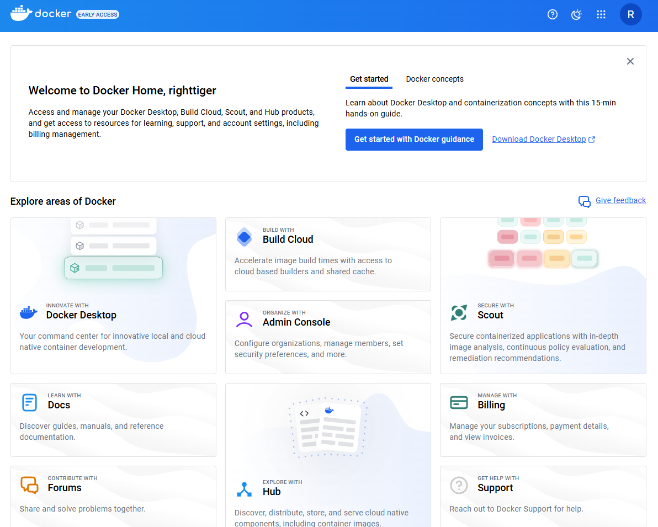
Task: Open the Billing card title
Action: coord(491,405)
